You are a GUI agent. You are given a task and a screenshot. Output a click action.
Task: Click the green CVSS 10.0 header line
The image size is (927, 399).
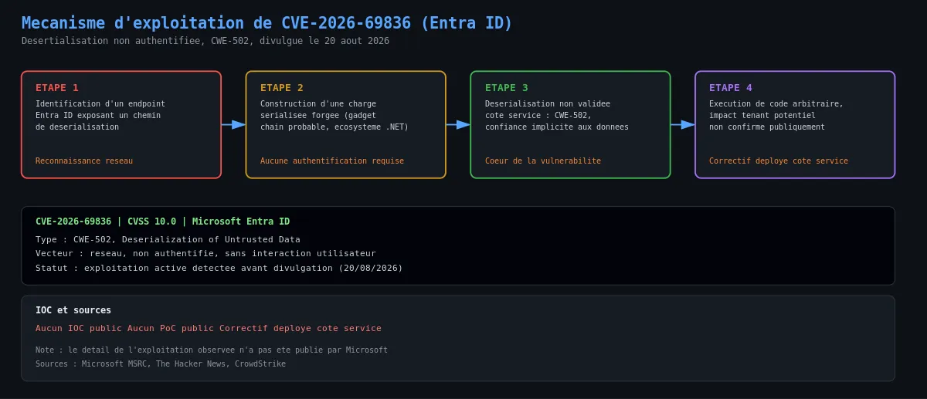click(x=163, y=221)
